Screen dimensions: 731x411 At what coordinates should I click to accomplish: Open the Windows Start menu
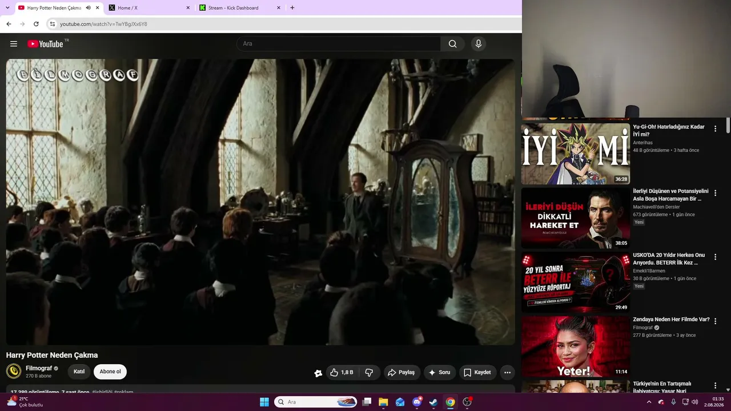coord(264,402)
